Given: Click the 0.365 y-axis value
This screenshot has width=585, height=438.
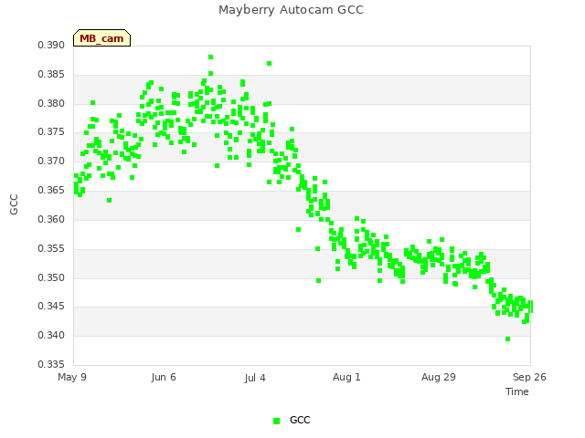Looking at the screenshot, I should tap(51, 191).
